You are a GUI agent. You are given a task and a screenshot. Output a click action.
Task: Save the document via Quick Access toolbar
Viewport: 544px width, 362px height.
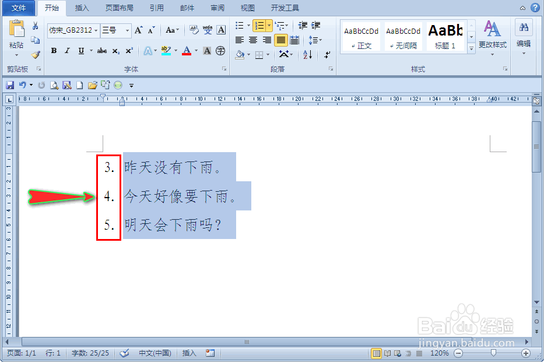click(10, 85)
